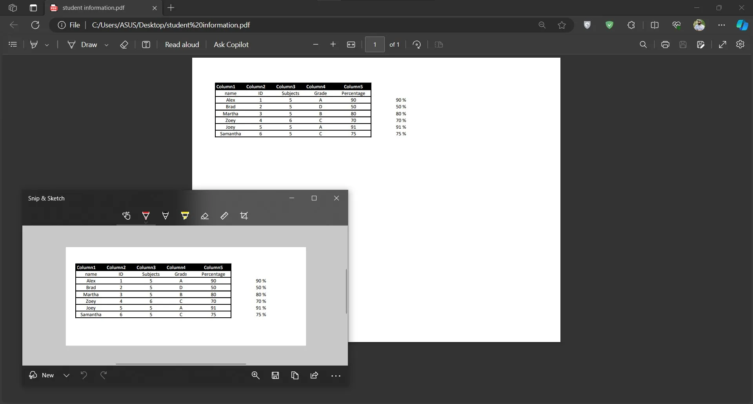
Task: Open Browser essentials heart icon
Action: (677, 25)
